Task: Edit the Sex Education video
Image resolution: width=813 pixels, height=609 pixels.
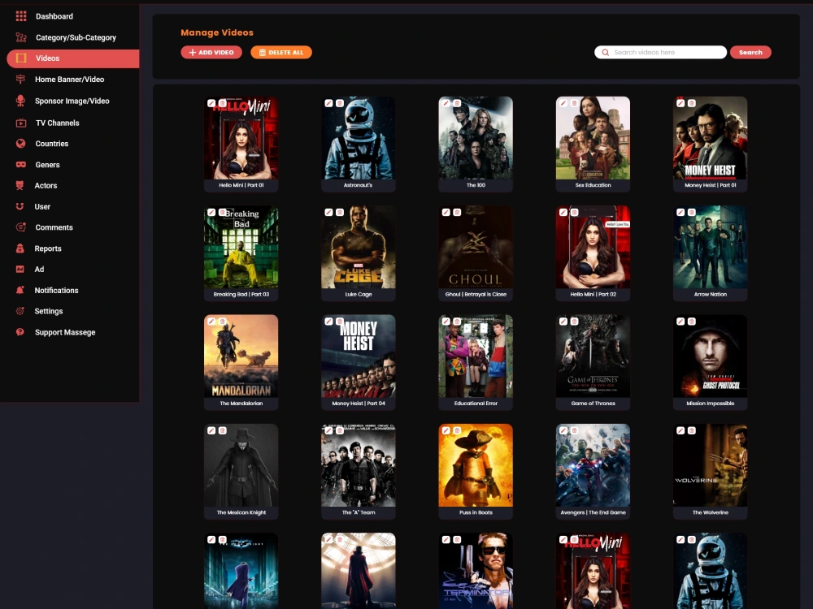Action: click(563, 103)
